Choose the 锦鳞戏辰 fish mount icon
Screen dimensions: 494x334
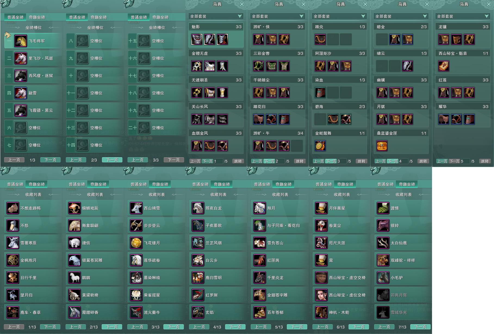74,208
